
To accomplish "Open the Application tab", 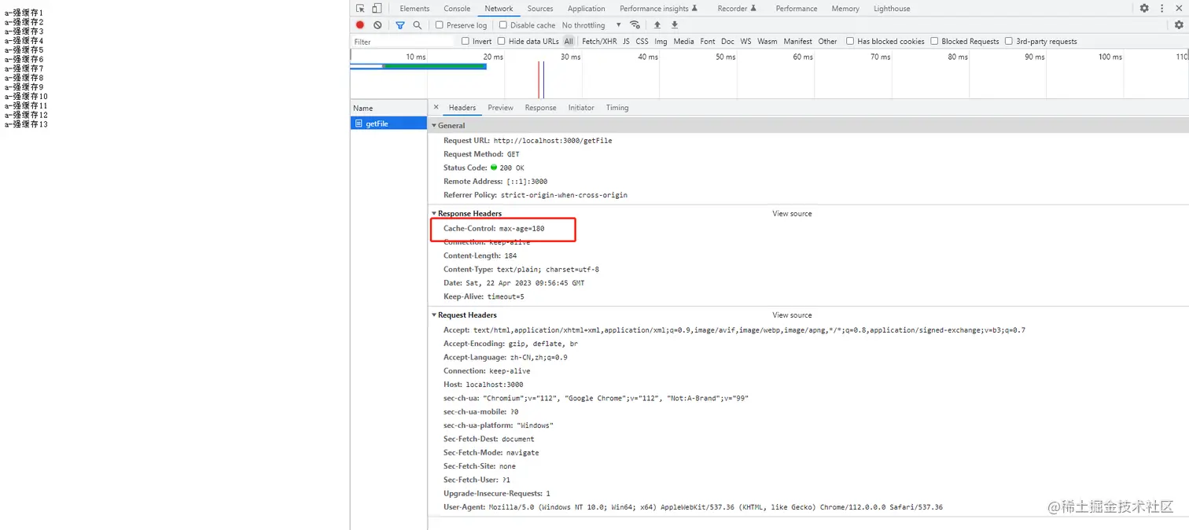I will 587,9.
